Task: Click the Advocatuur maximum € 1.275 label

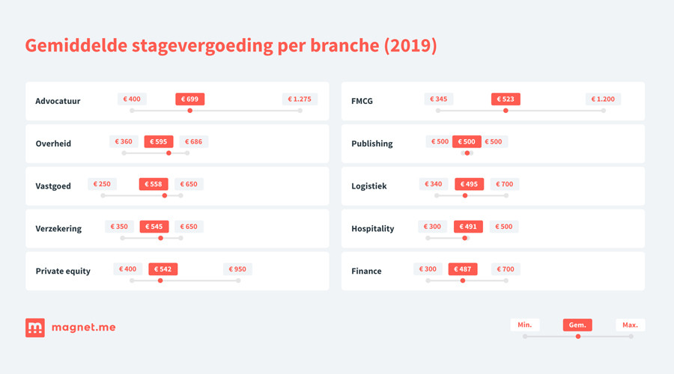Action: click(300, 99)
